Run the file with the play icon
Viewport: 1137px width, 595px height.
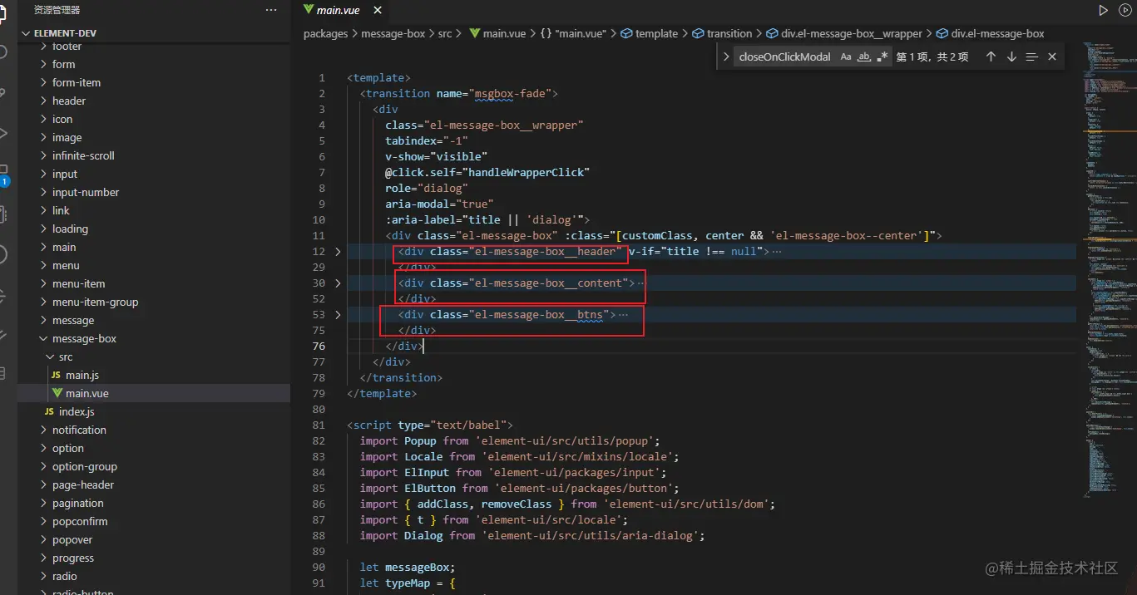[1103, 10]
